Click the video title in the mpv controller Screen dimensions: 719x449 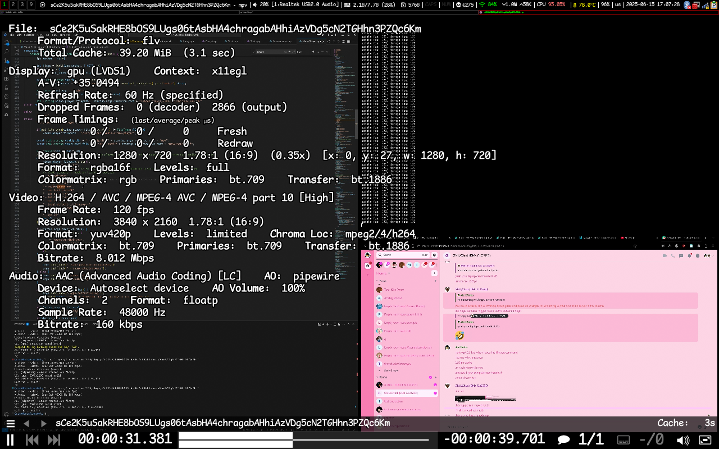click(222, 423)
